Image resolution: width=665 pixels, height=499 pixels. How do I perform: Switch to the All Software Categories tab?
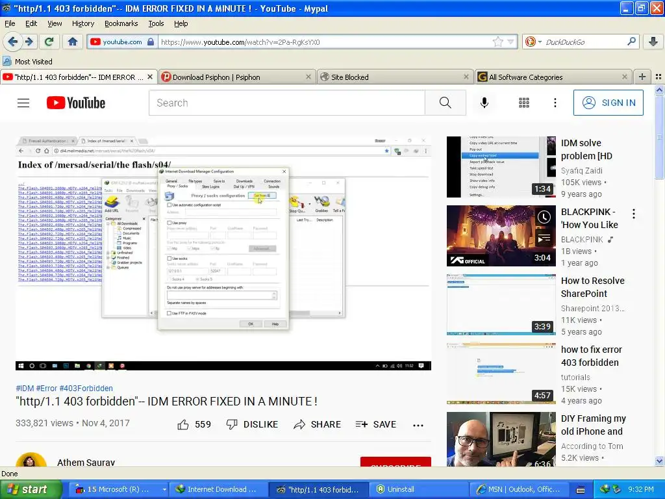click(x=553, y=77)
